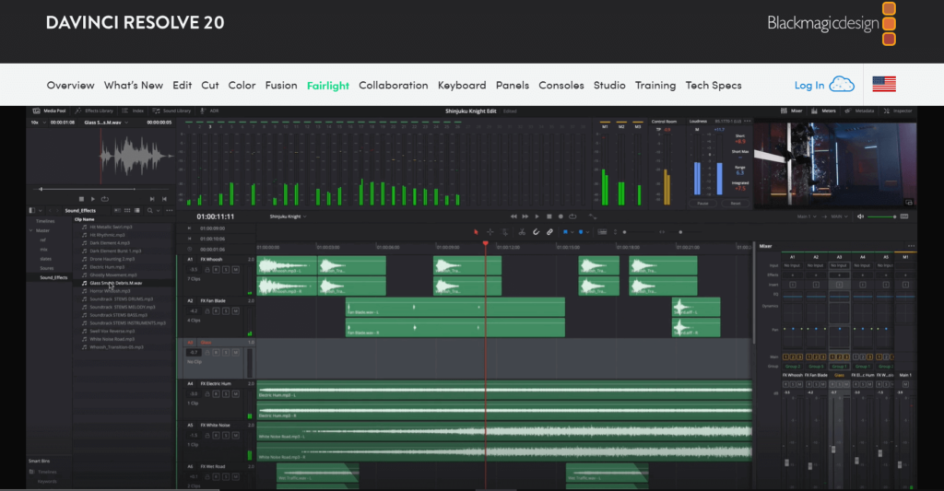This screenshot has width=944, height=491.
Task: Open the media pool search icon
Action: (x=150, y=211)
